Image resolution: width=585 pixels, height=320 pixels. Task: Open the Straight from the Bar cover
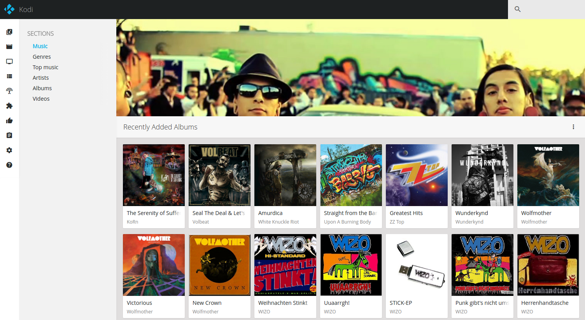pyautogui.click(x=351, y=175)
